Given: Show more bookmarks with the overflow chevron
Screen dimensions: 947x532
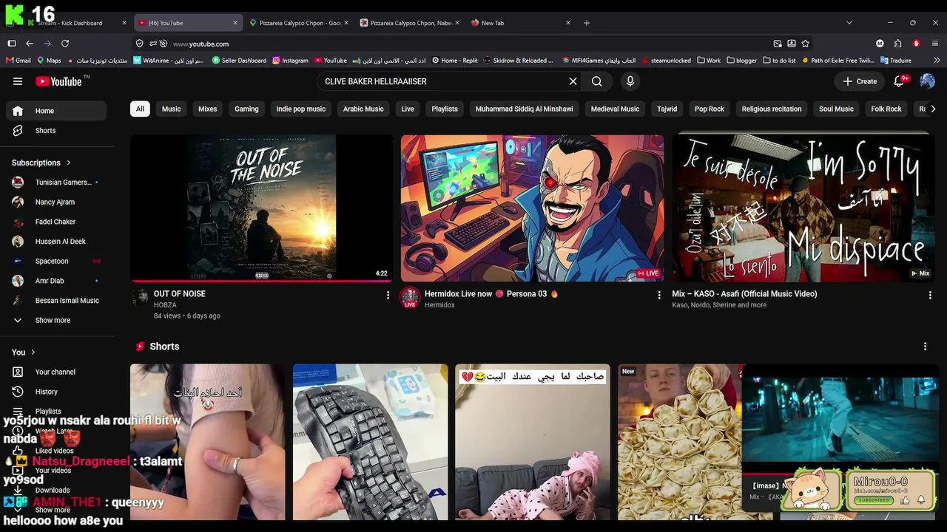Looking at the screenshot, I should point(935,61).
